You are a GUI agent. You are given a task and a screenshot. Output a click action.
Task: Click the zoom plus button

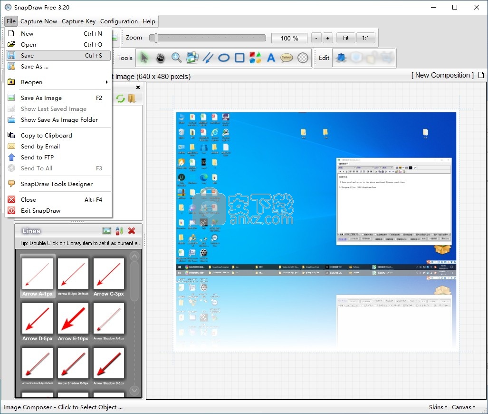(328, 38)
